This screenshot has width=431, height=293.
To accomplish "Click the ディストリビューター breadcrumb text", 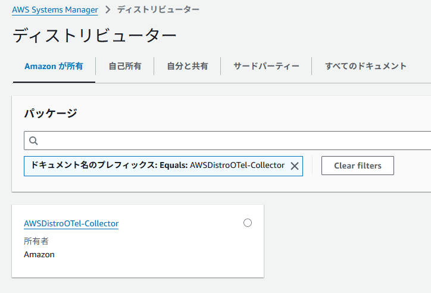I will 158,10.
